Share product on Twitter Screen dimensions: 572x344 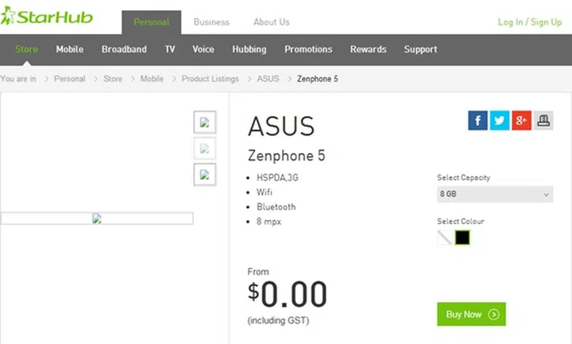(500, 121)
